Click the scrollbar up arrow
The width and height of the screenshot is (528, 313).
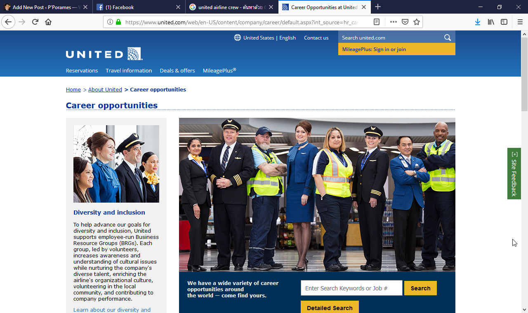[524, 34]
